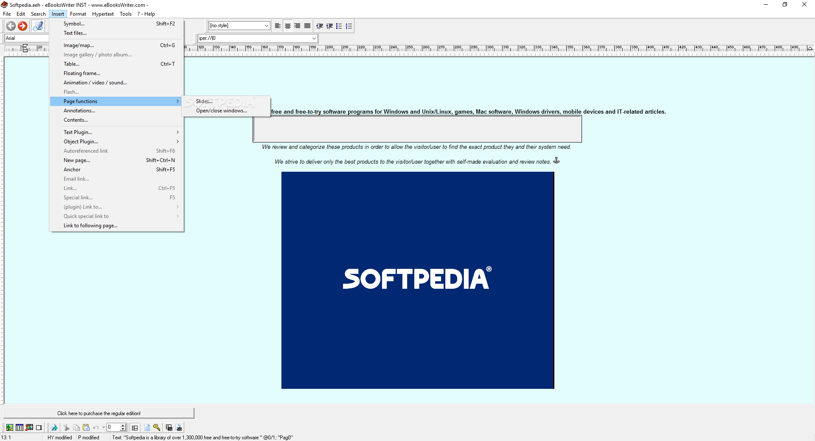
Task: Expand the Object Plugin submenu arrow
Action: [x=177, y=142]
